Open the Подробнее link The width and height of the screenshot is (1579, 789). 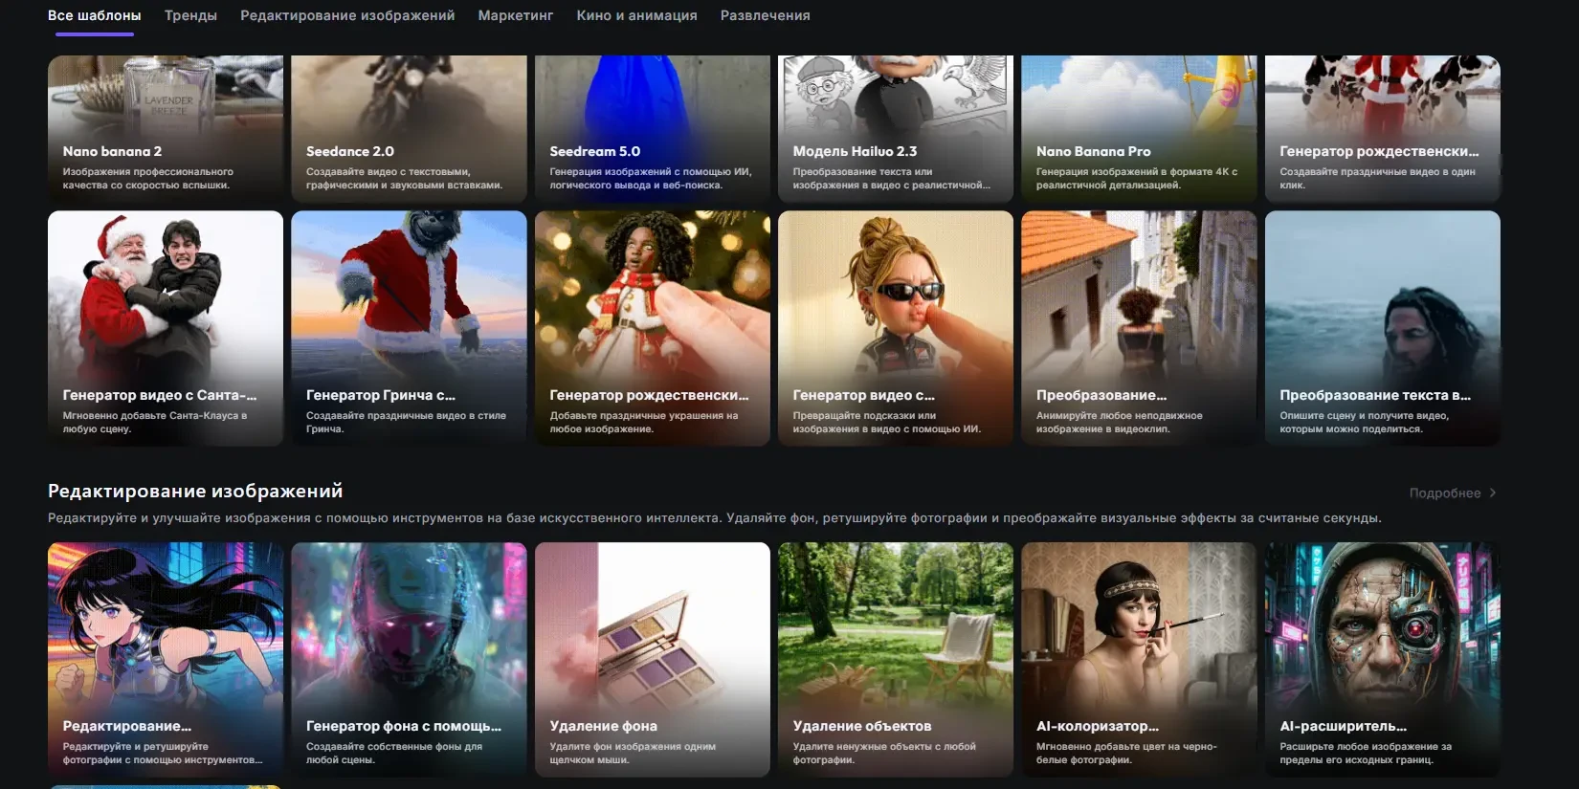tap(1444, 493)
